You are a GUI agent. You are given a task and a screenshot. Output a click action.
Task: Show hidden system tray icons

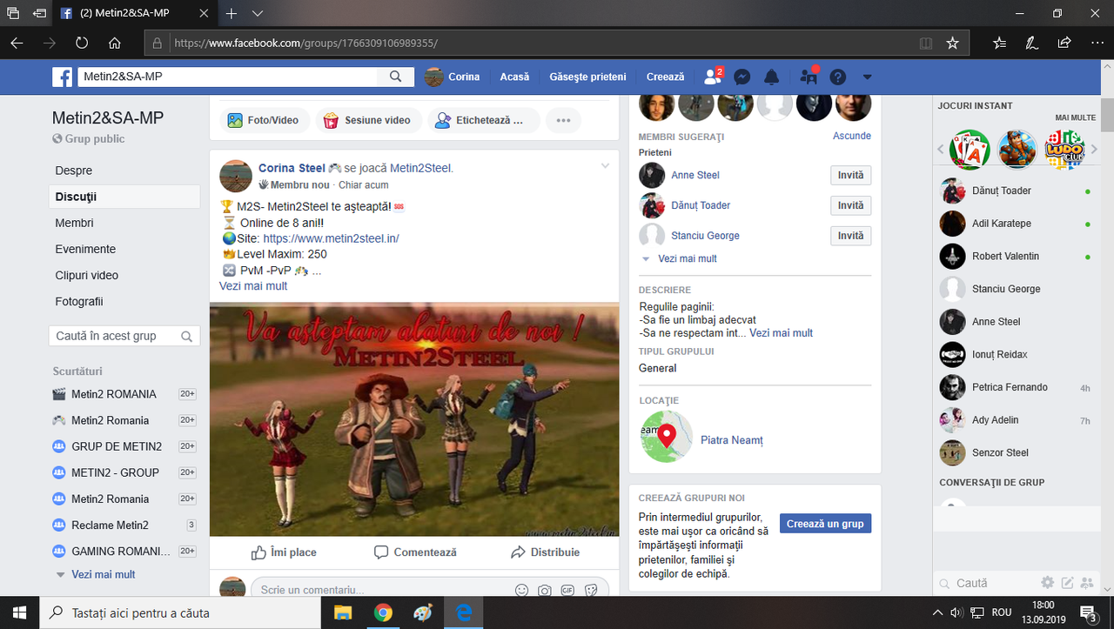937,612
